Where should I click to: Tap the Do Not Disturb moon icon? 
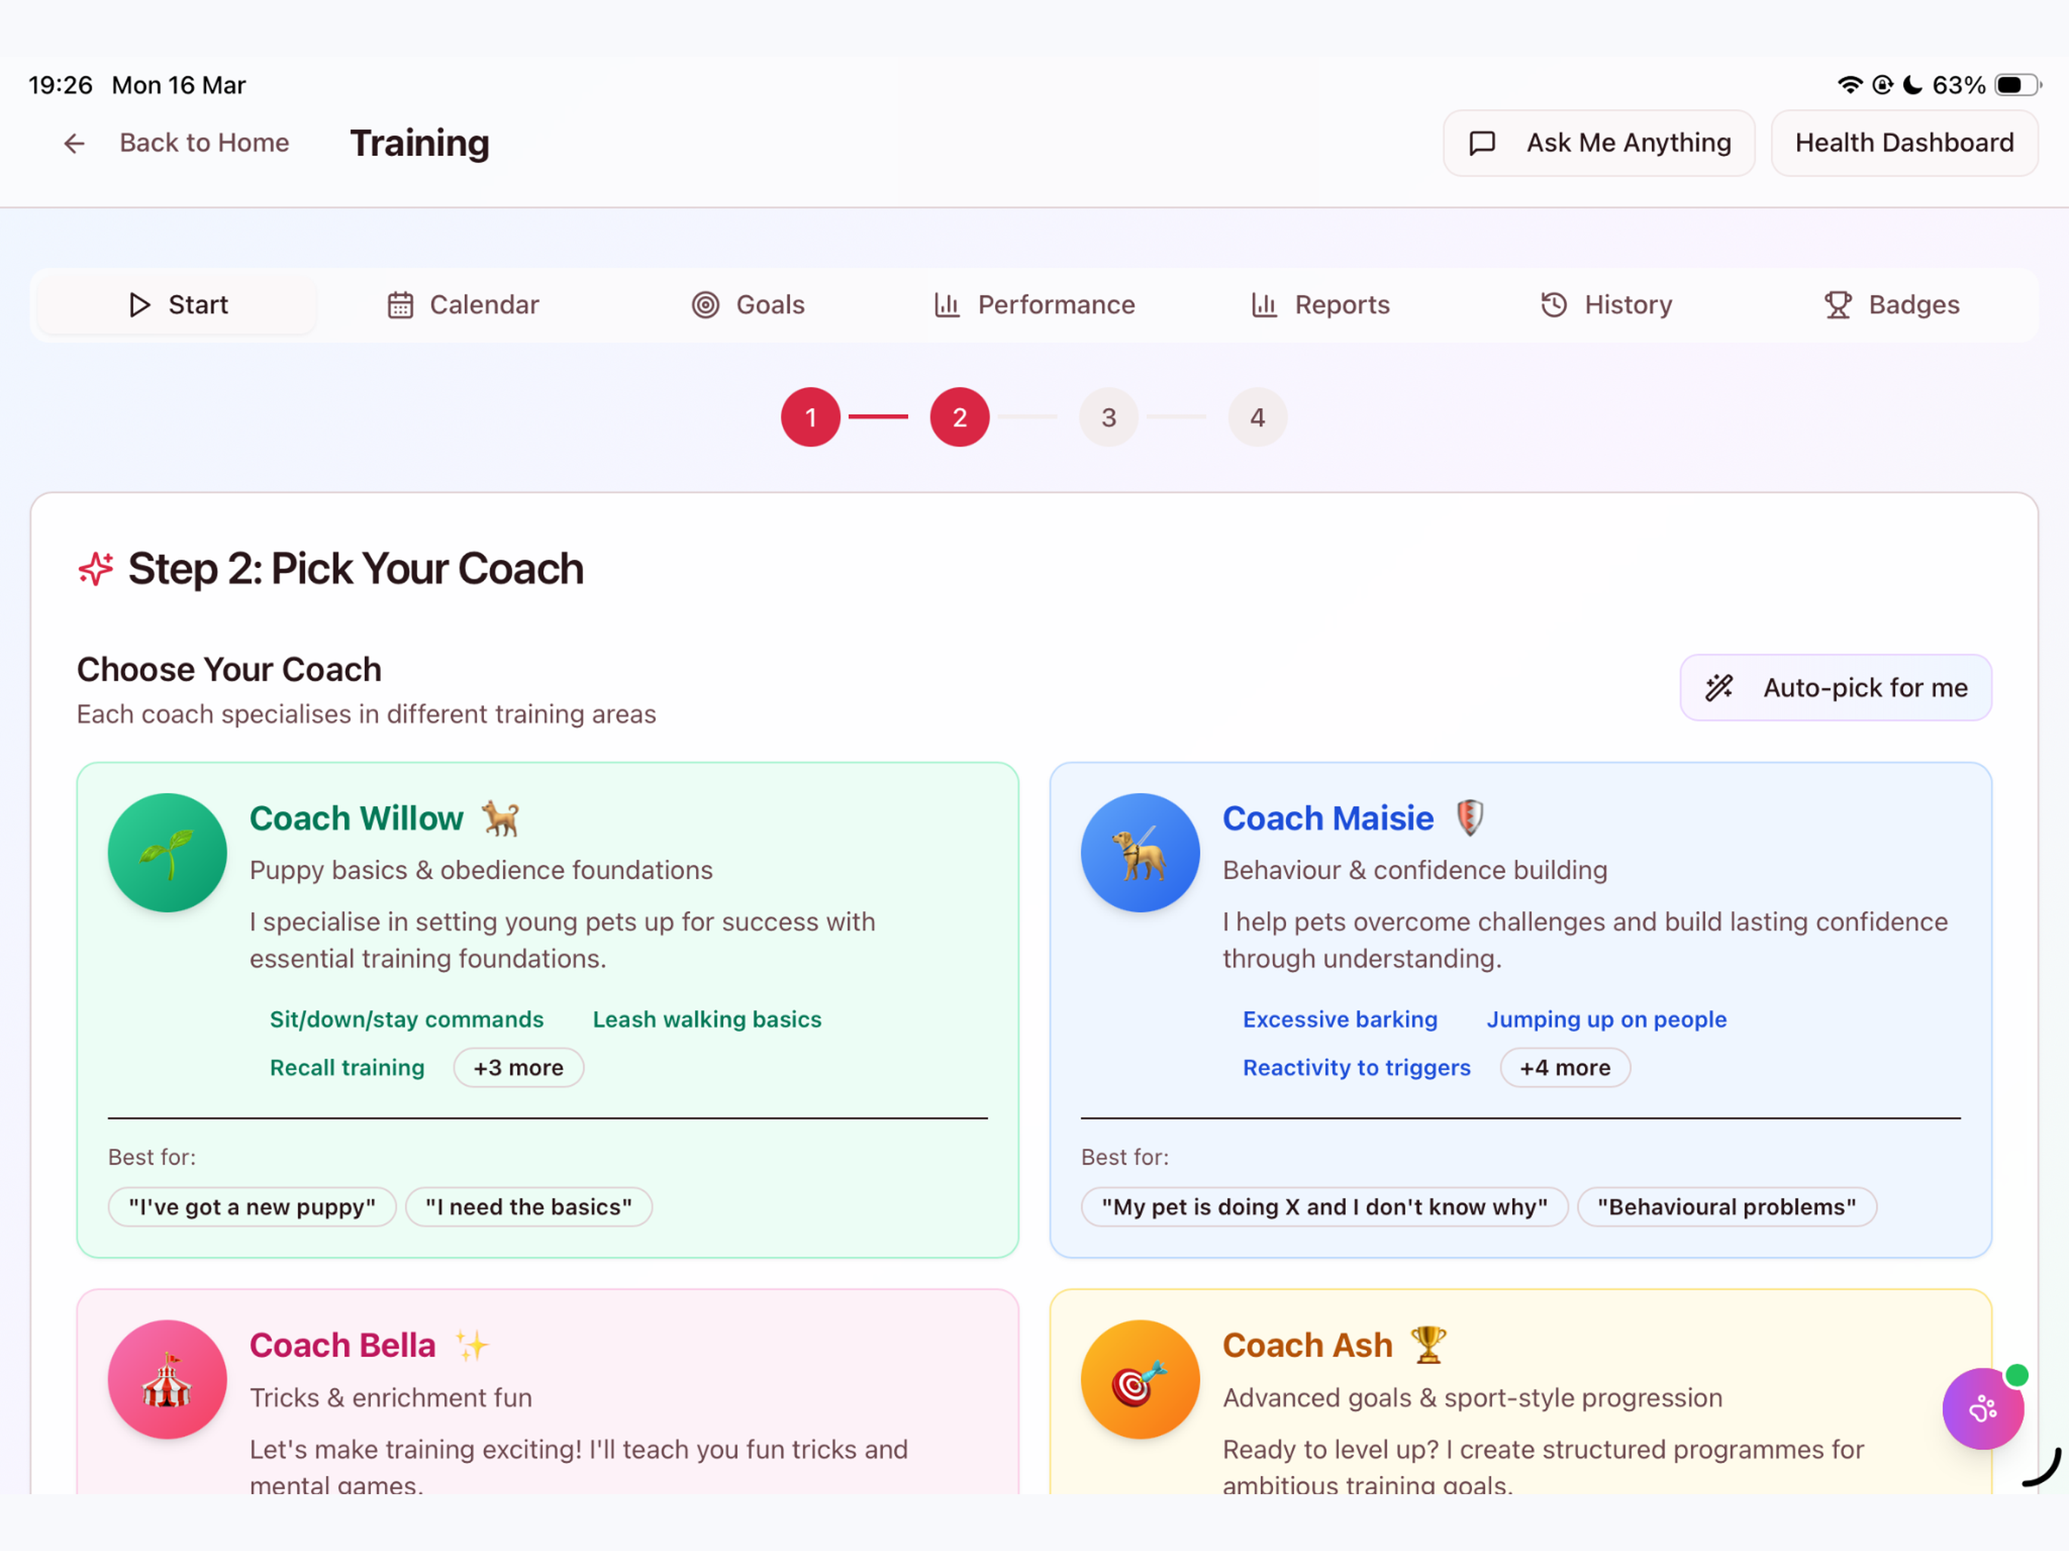tap(1913, 85)
